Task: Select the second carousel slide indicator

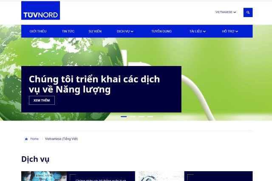Action: pyautogui.click(x=133, y=117)
